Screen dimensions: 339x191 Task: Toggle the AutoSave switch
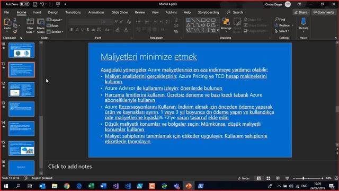pyautogui.click(x=25, y=4)
